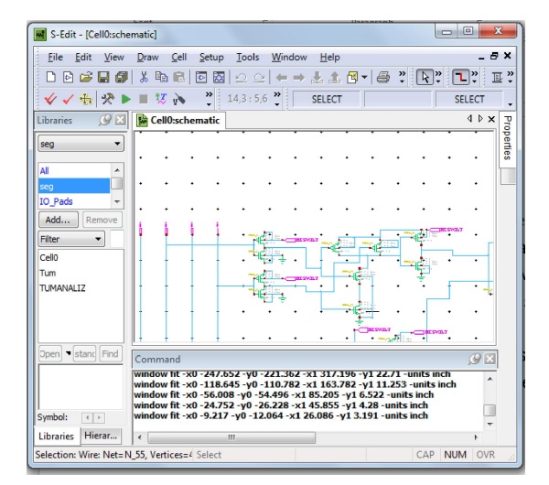The width and height of the screenshot is (549, 485).
Task: Click the Add... library button
Action: pyautogui.click(x=58, y=220)
